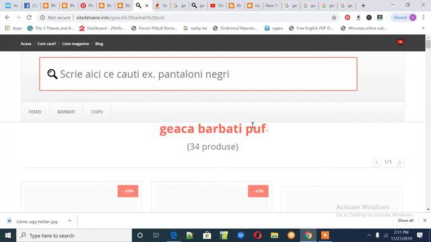
Task: Select the FEMEI category tab
Action: (x=35, y=112)
